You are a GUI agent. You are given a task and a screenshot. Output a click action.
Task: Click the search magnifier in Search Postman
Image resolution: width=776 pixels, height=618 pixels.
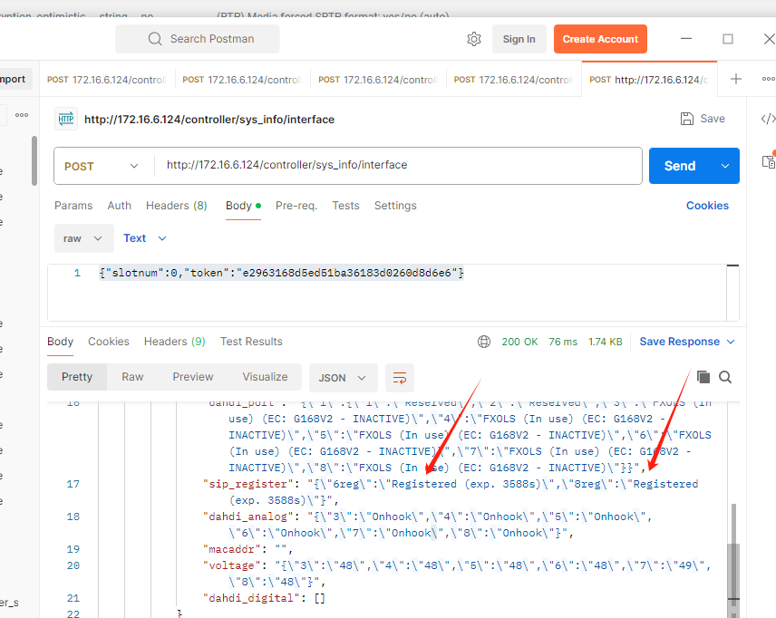pyautogui.click(x=155, y=39)
